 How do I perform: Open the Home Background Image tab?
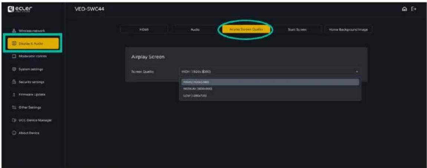[348, 30]
